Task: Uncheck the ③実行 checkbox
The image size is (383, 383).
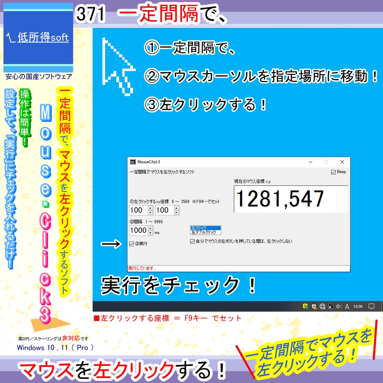Action: (131, 243)
